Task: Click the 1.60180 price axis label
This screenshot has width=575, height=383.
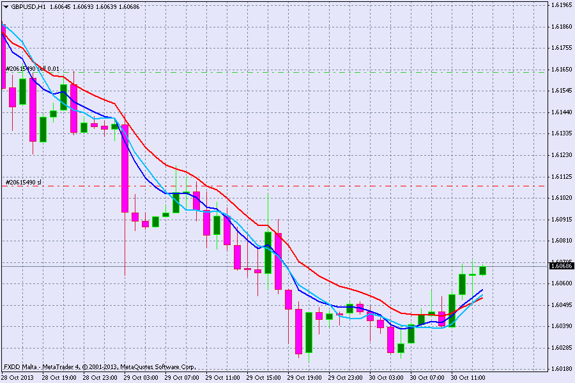Action: [x=560, y=369]
